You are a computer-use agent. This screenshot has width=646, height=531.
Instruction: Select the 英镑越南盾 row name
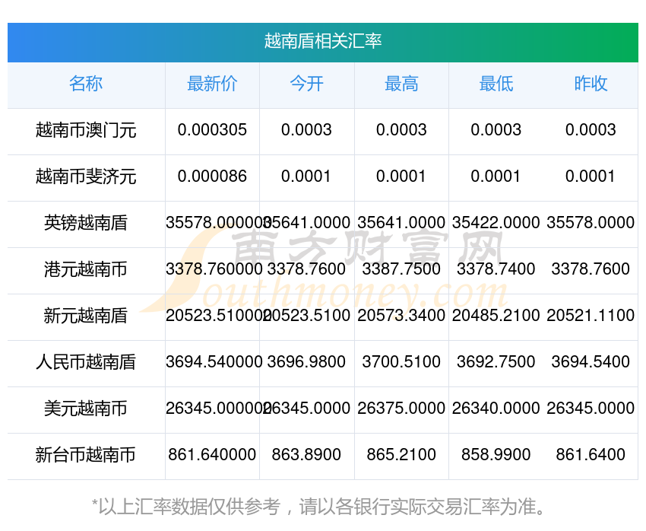point(86,223)
